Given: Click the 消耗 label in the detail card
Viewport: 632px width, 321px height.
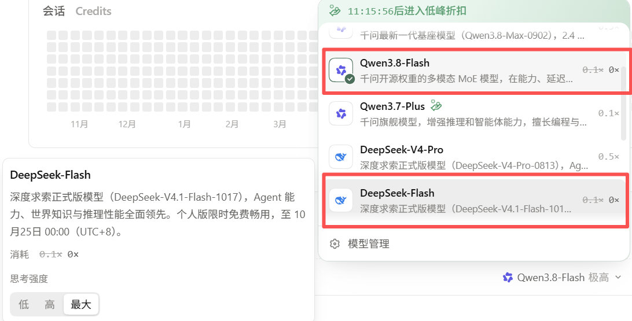Looking at the screenshot, I should [x=19, y=254].
